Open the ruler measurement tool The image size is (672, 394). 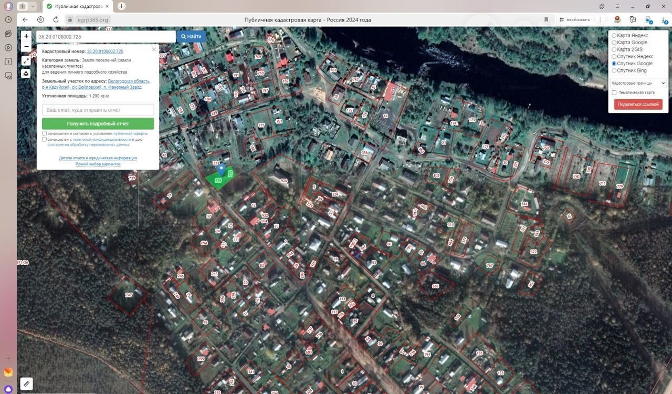tap(26, 384)
